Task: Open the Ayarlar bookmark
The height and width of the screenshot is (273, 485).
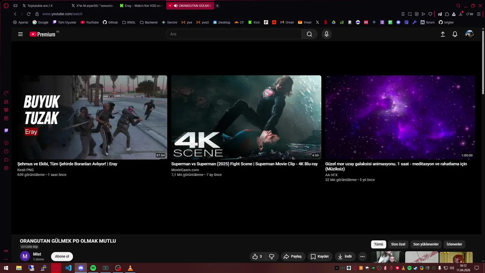Action: click(x=21, y=22)
